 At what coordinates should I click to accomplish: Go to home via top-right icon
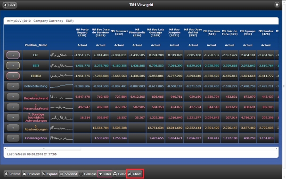pos(277,5)
